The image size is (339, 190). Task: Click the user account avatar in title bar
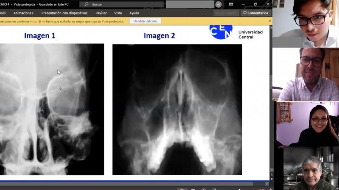(218, 4)
